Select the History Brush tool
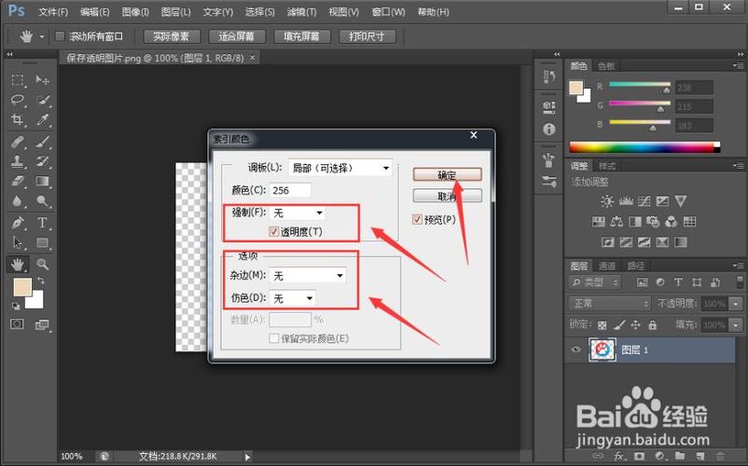748x466 pixels. [x=43, y=161]
